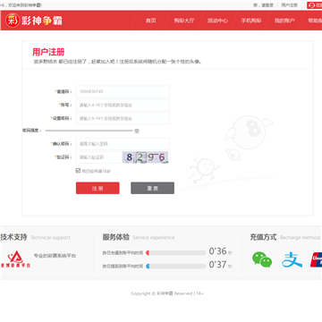The height and width of the screenshot is (322, 322).
Task: Click the gray 重置 reset button
Action: click(152, 188)
